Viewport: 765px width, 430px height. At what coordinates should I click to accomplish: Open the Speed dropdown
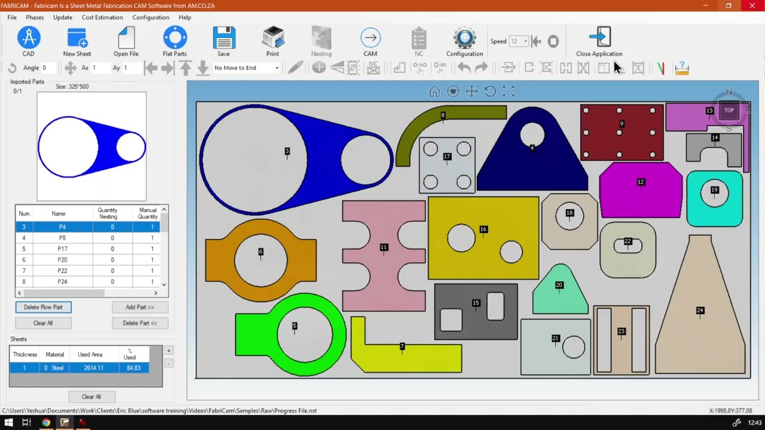(525, 41)
